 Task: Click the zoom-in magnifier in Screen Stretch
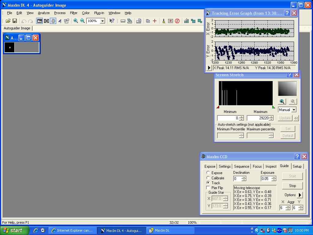(x=282, y=101)
